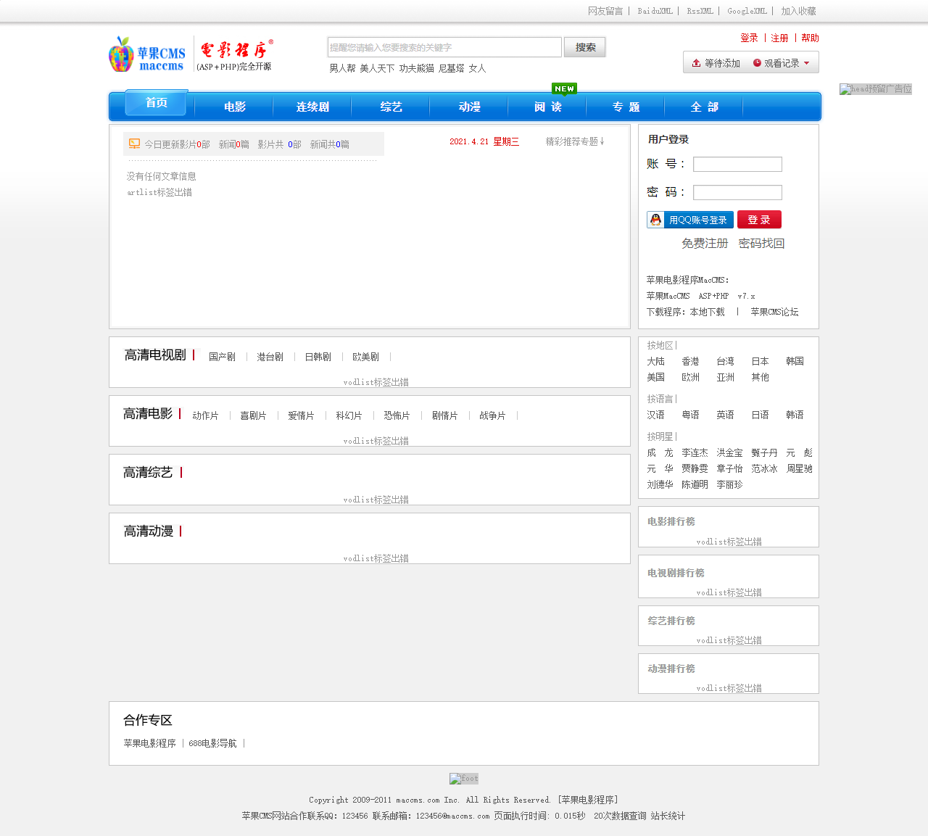Open 苹果CMS论坛 link
The width and height of the screenshot is (928, 836).
click(774, 312)
